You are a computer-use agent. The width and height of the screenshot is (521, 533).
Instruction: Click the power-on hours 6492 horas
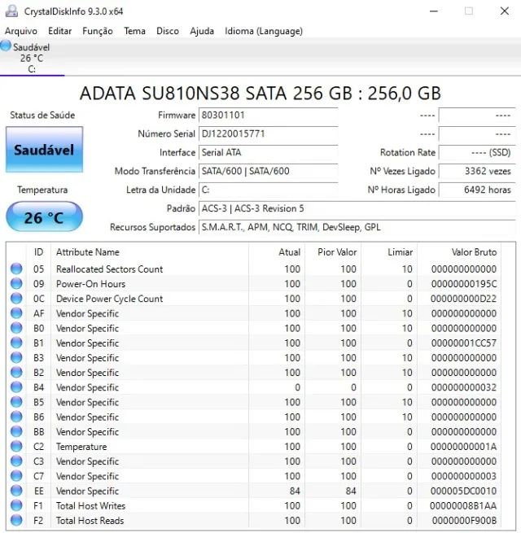pos(477,190)
